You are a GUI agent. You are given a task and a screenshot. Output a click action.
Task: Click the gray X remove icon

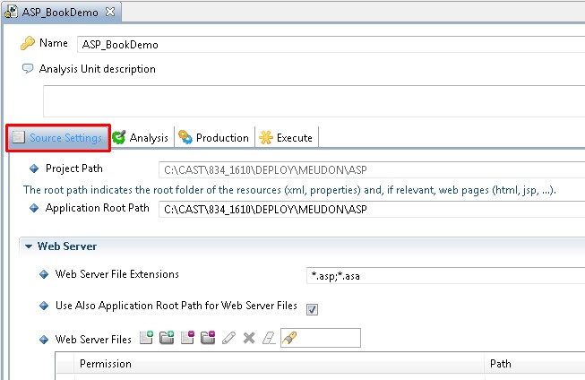click(249, 338)
